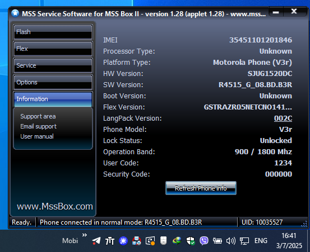Open the Internet Download Manager tray icon
Screen dimensions: 310x252
tap(177, 241)
